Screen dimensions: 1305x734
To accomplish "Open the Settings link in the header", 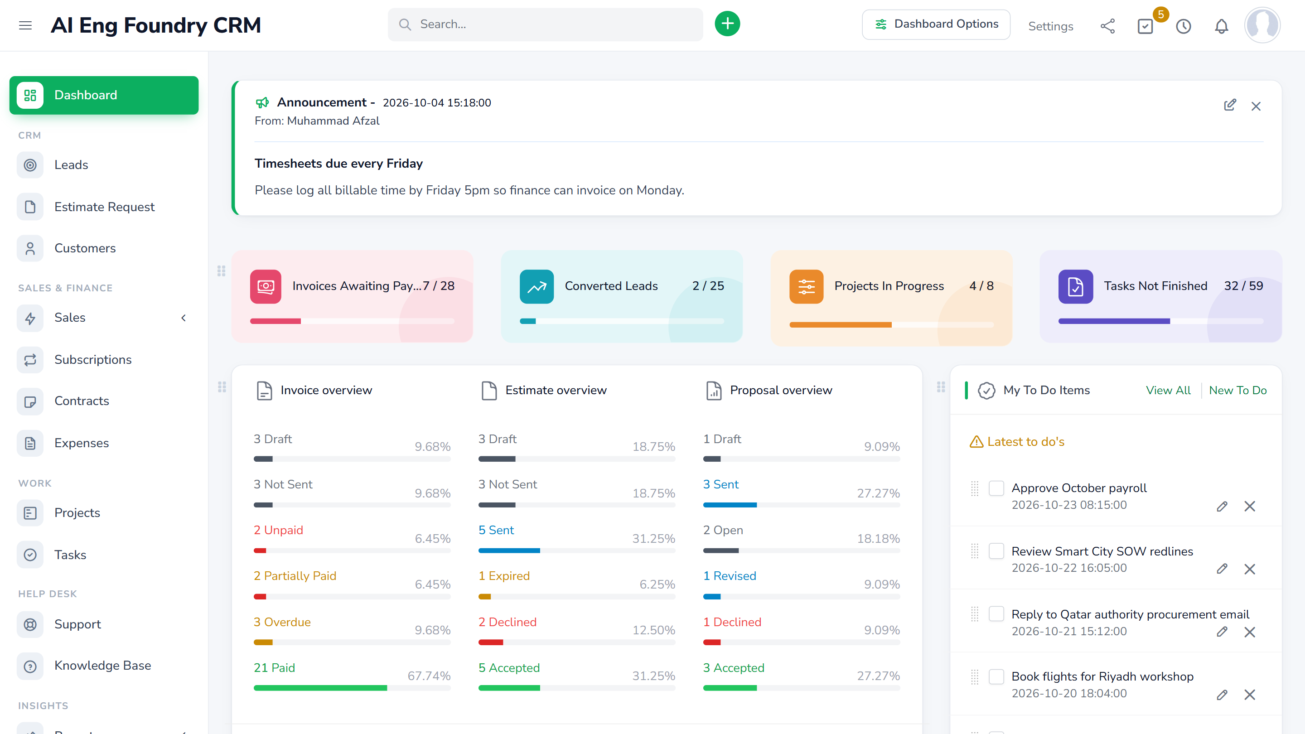I will tap(1051, 26).
